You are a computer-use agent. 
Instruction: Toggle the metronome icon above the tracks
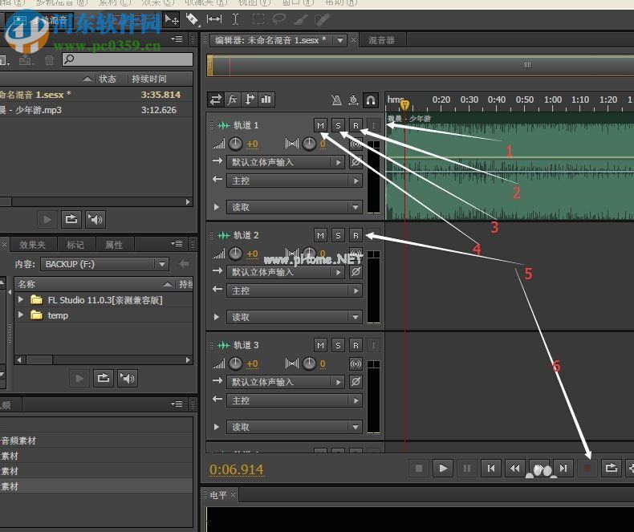[x=337, y=100]
